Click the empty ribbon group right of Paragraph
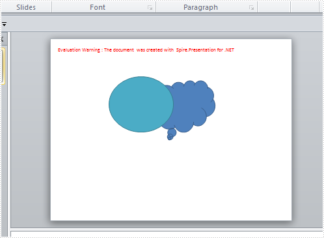The height and width of the screenshot is (238, 324). (x=274, y=7)
